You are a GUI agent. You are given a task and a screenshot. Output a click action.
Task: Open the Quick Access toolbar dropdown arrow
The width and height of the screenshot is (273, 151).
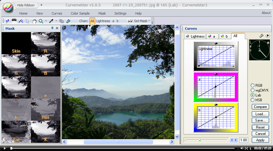tap(41, 5)
